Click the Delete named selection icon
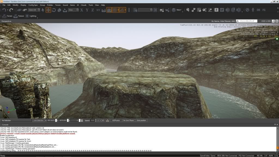This screenshot has height=157, width=279. (155, 10)
